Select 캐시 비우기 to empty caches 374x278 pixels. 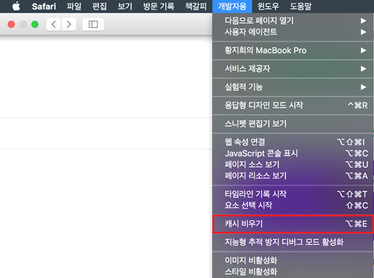pos(292,223)
